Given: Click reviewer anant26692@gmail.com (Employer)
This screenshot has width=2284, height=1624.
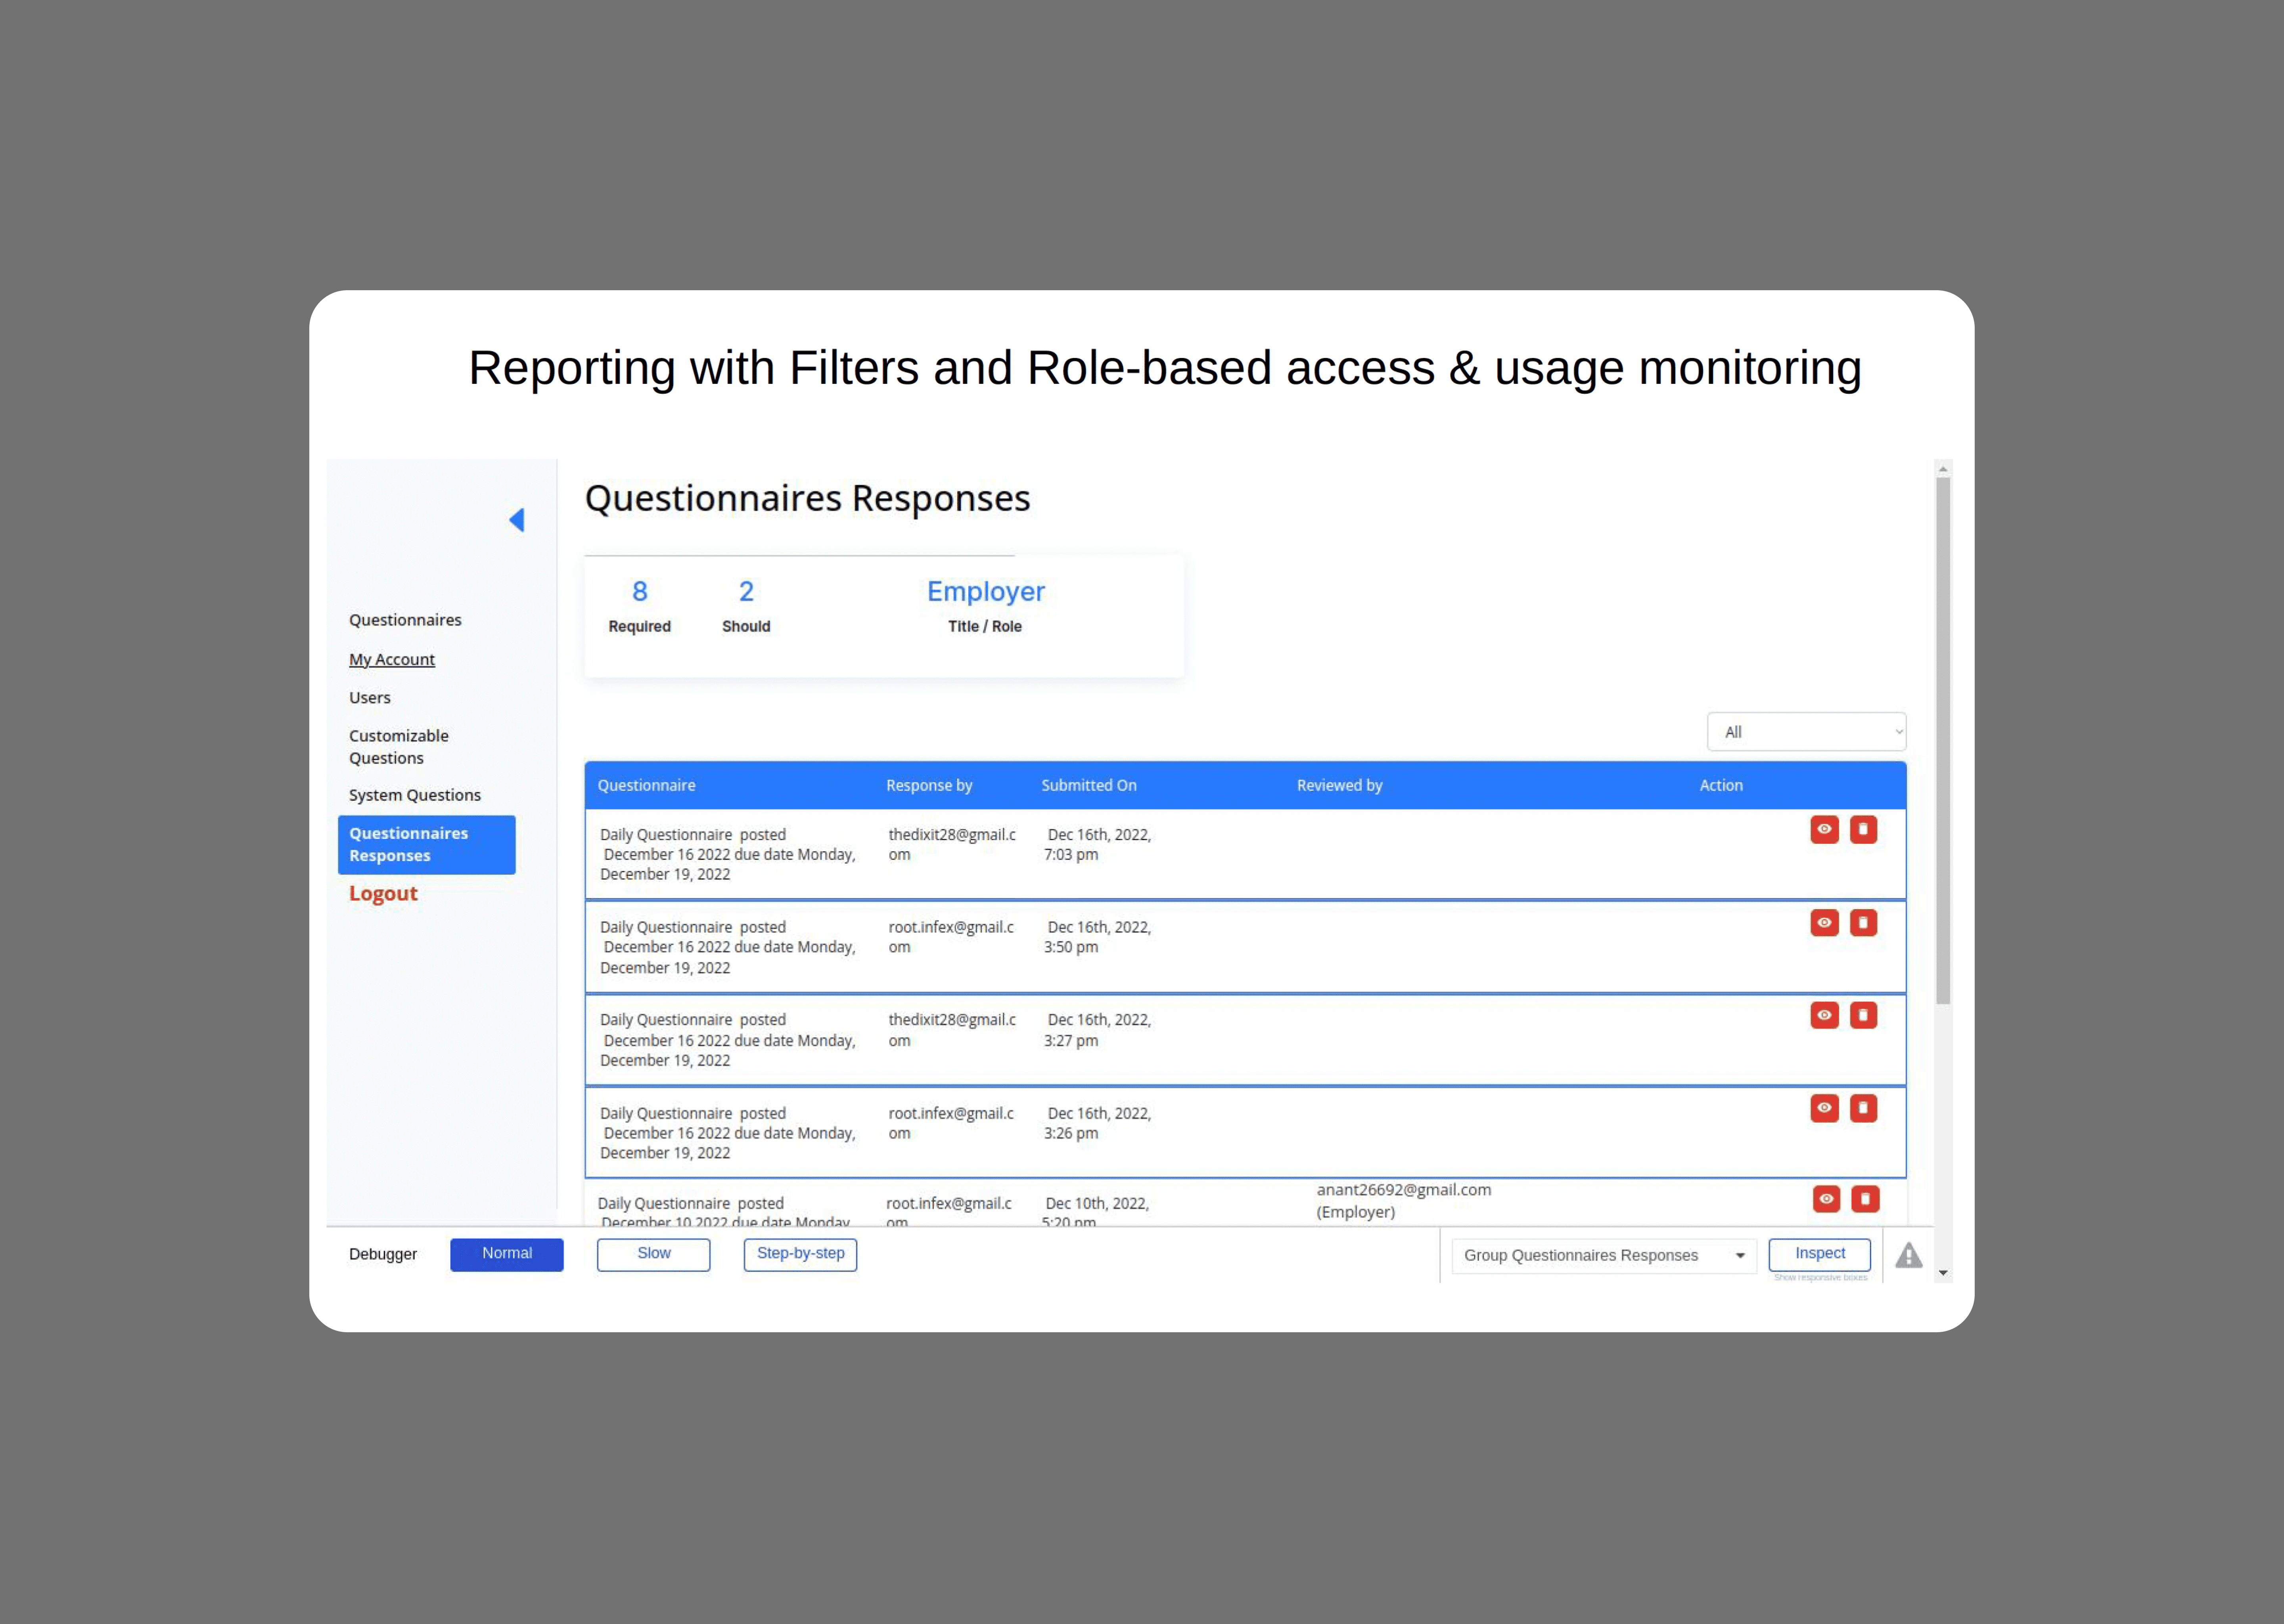Looking at the screenshot, I should click(x=1404, y=1201).
